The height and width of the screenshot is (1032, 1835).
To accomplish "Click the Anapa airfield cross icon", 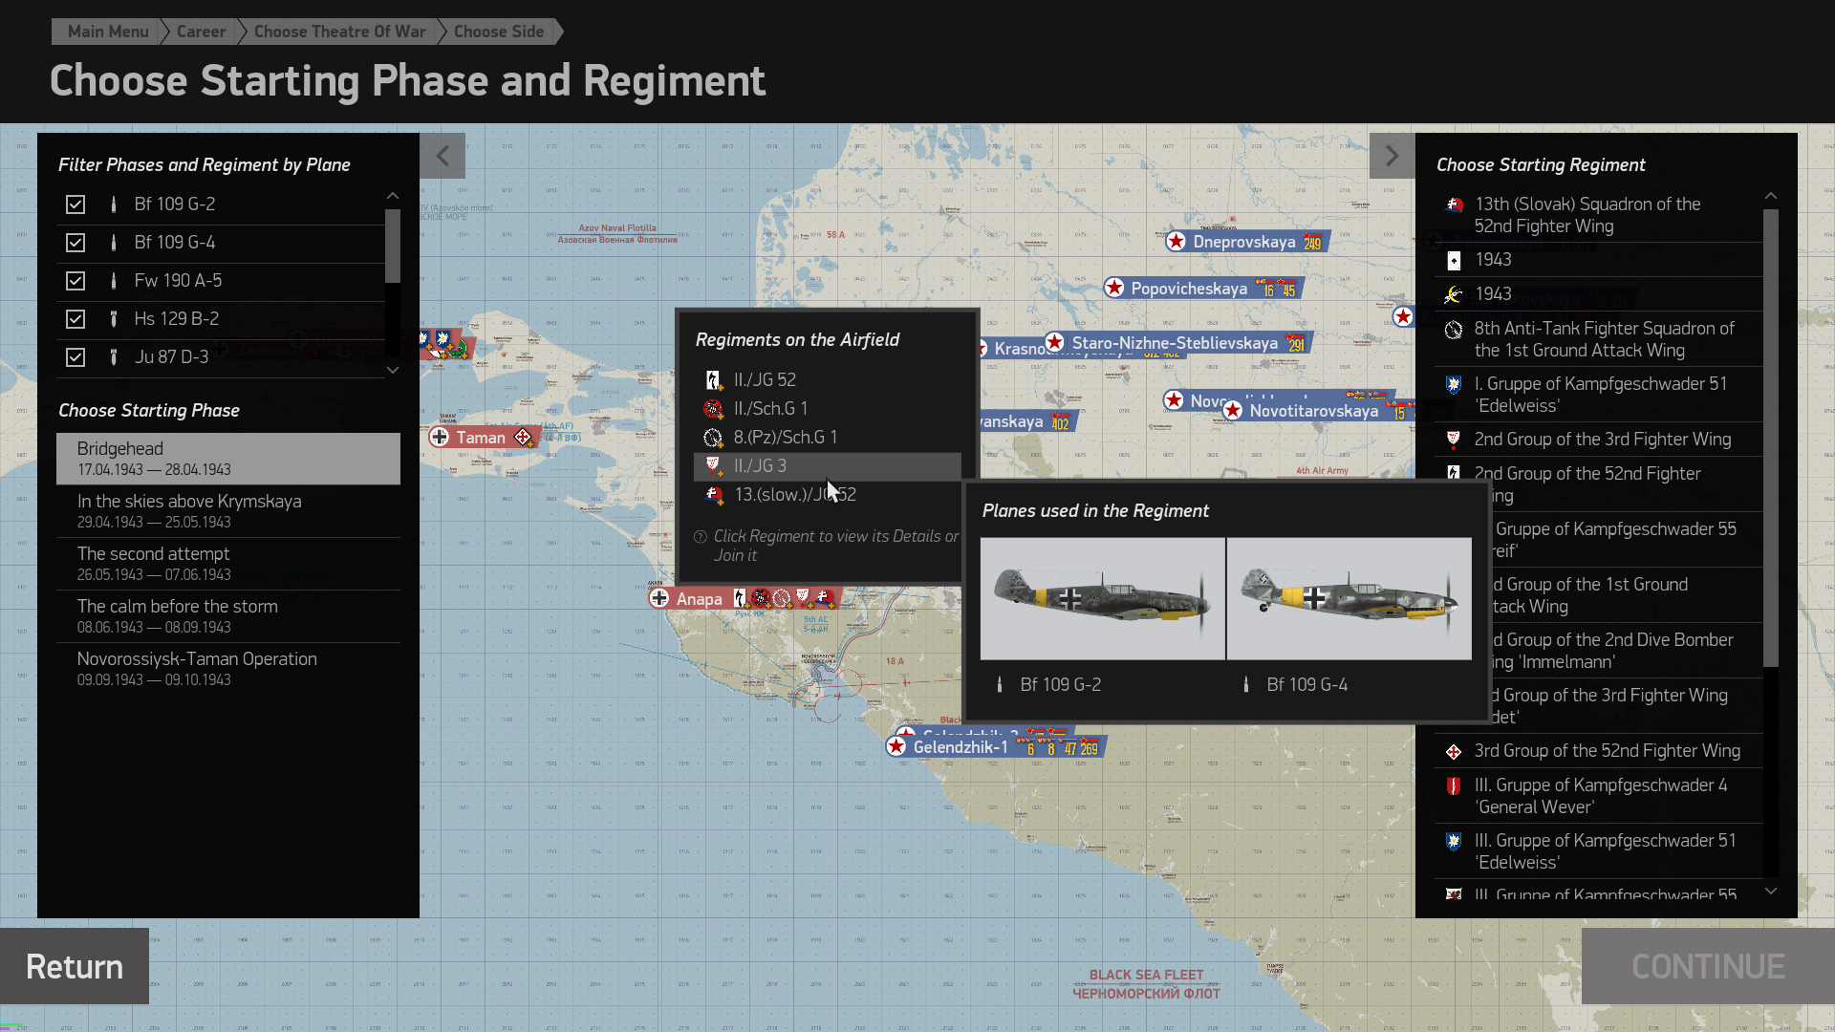I will pos(659,599).
